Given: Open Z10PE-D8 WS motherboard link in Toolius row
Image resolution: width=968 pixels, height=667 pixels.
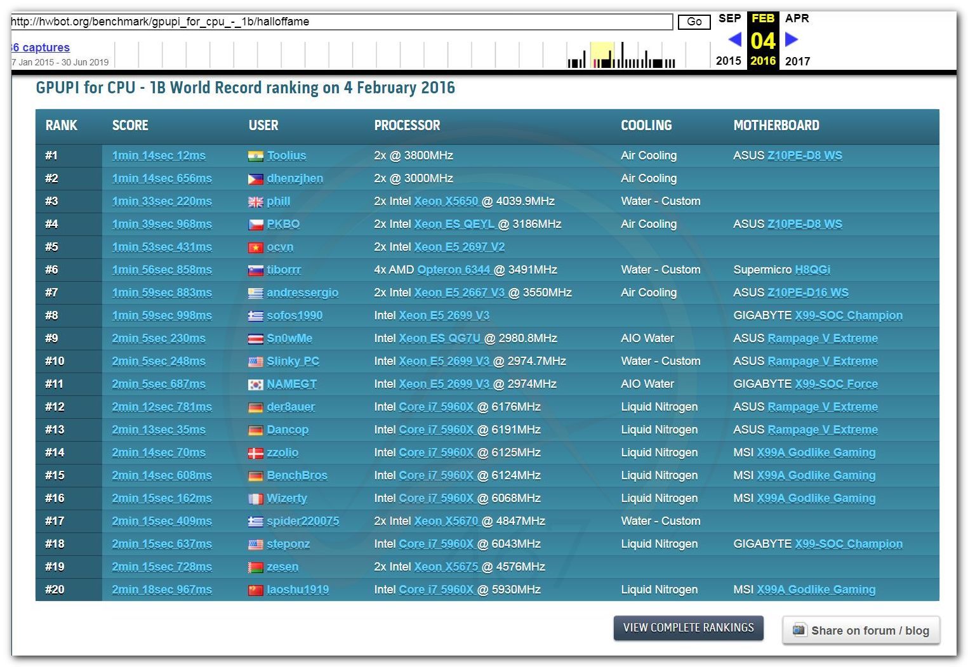Looking at the screenshot, I should [x=805, y=155].
